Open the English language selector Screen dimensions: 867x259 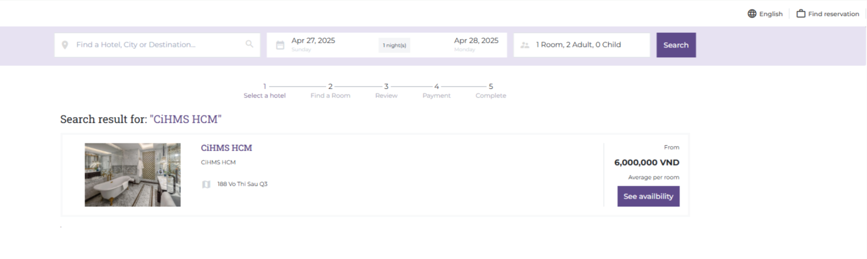770,14
